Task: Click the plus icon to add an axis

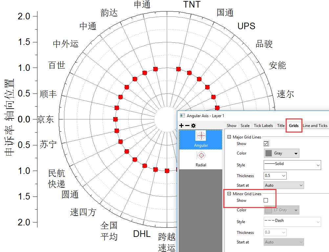Action: pyautogui.click(x=181, y=125)
